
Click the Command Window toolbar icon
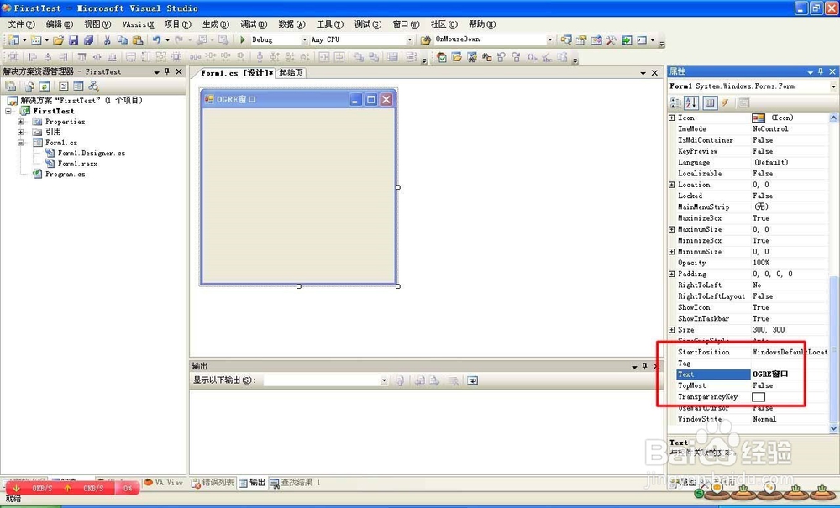pos(641,40)
